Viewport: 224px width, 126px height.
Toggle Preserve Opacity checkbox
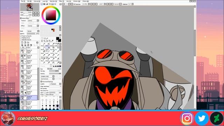[x=21, y=36]
